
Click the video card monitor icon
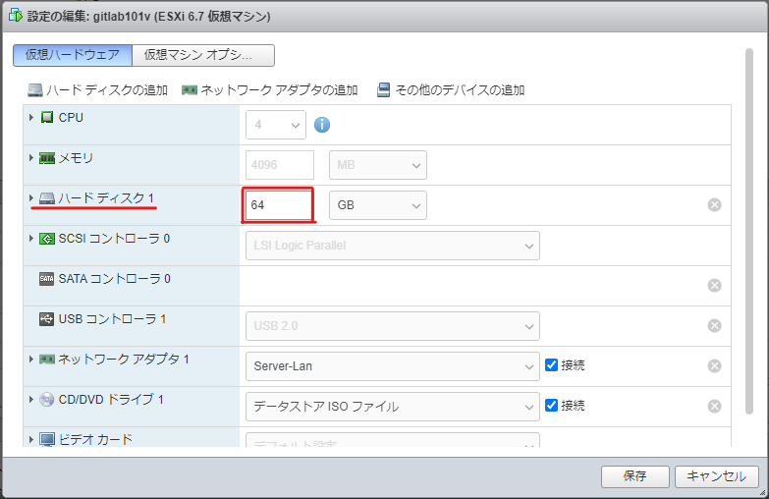click(x=46, y=440)
